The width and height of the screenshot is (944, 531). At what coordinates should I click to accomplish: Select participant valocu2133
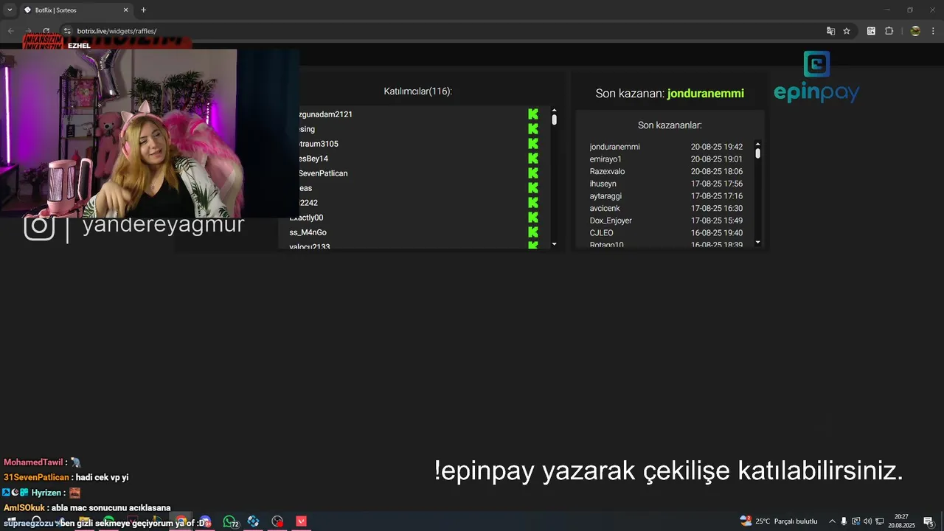pos(310,246)
